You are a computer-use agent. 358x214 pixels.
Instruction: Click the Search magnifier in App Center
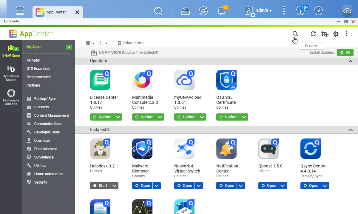click(x=295, y=34)
